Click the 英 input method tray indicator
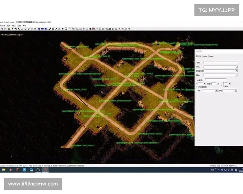Viewport: 243px width, 194px height. [x=232, y=170]
